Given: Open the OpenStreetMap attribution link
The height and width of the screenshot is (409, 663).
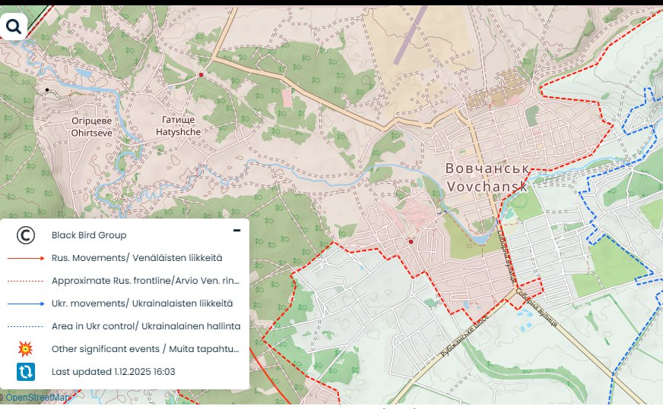Looking at the screenshot, I should tap(38, 397).
